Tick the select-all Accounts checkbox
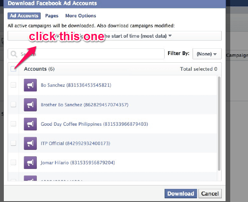The height and width of the screenshot is (202, 248). click(13, 69)
